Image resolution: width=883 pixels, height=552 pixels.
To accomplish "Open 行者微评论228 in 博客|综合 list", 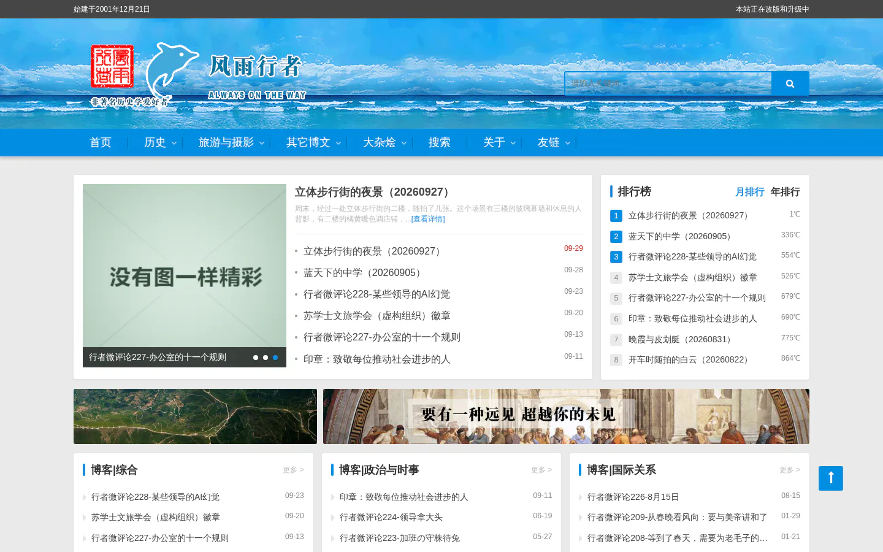I will pyautogui.click(x=155, y=497).
